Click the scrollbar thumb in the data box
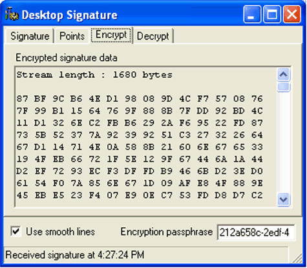This screenshot has height=268, width=307. (283, 87)
